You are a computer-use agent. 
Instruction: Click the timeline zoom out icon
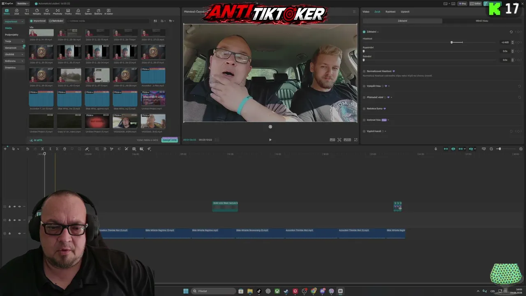pyautogui.click(x=491, y=149)
